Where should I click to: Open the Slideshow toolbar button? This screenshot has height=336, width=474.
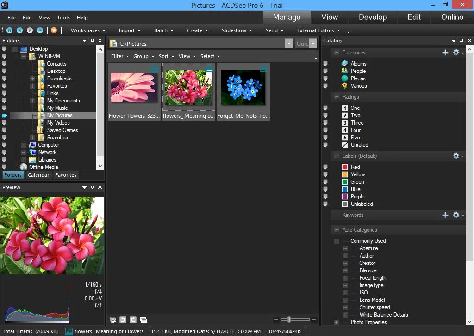(237, 30)
